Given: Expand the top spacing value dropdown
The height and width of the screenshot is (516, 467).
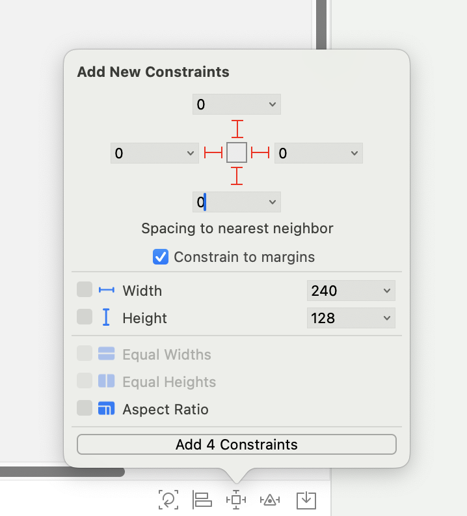Looking at the screenshot, I should [272, 104].
